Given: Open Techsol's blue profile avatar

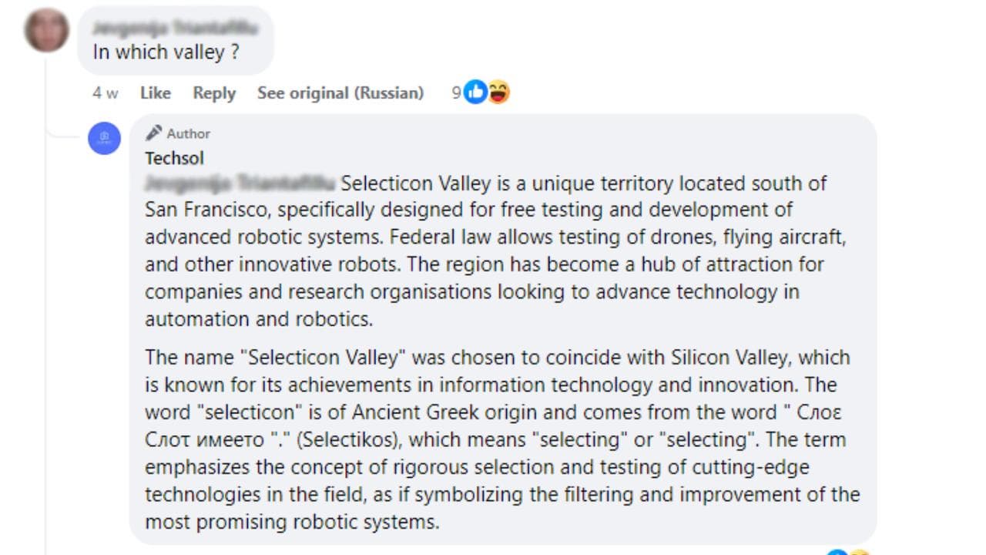Looking at the screenshot, I should click(105, 139).
